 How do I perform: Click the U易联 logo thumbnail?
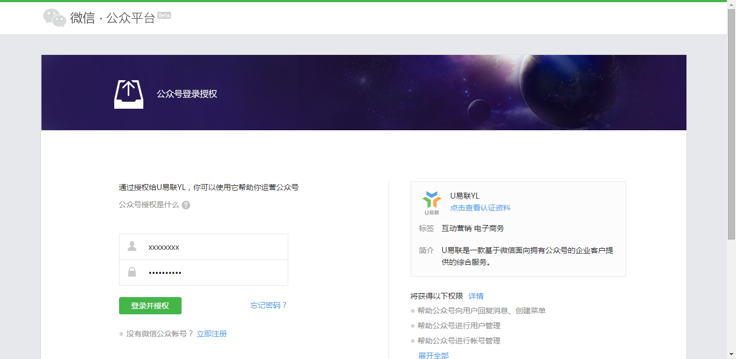[432, 202]
